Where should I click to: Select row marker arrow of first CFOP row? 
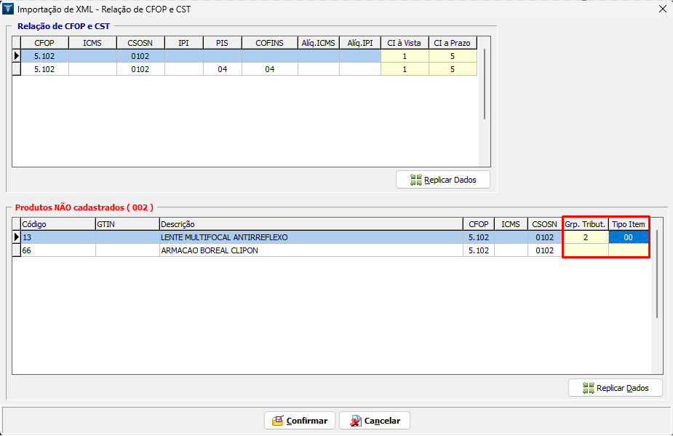16,55
